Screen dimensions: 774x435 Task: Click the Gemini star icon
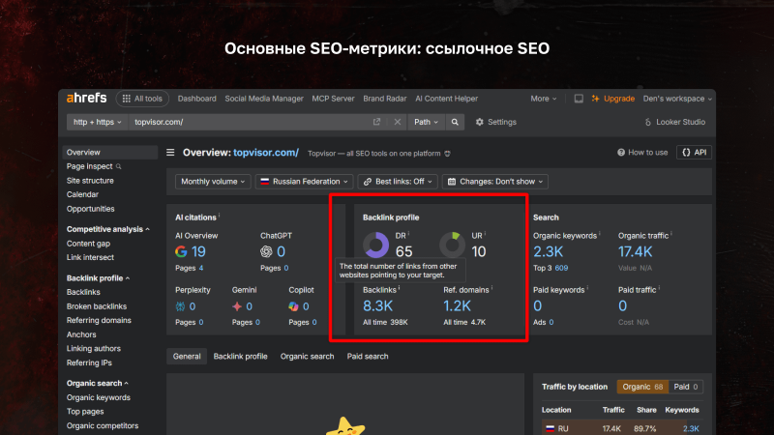tap(237, 306)
